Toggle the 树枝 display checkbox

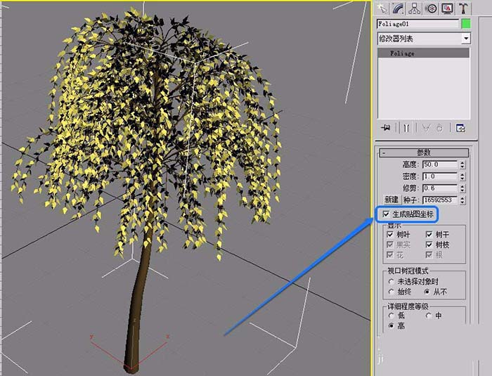[x=429, y=245]
